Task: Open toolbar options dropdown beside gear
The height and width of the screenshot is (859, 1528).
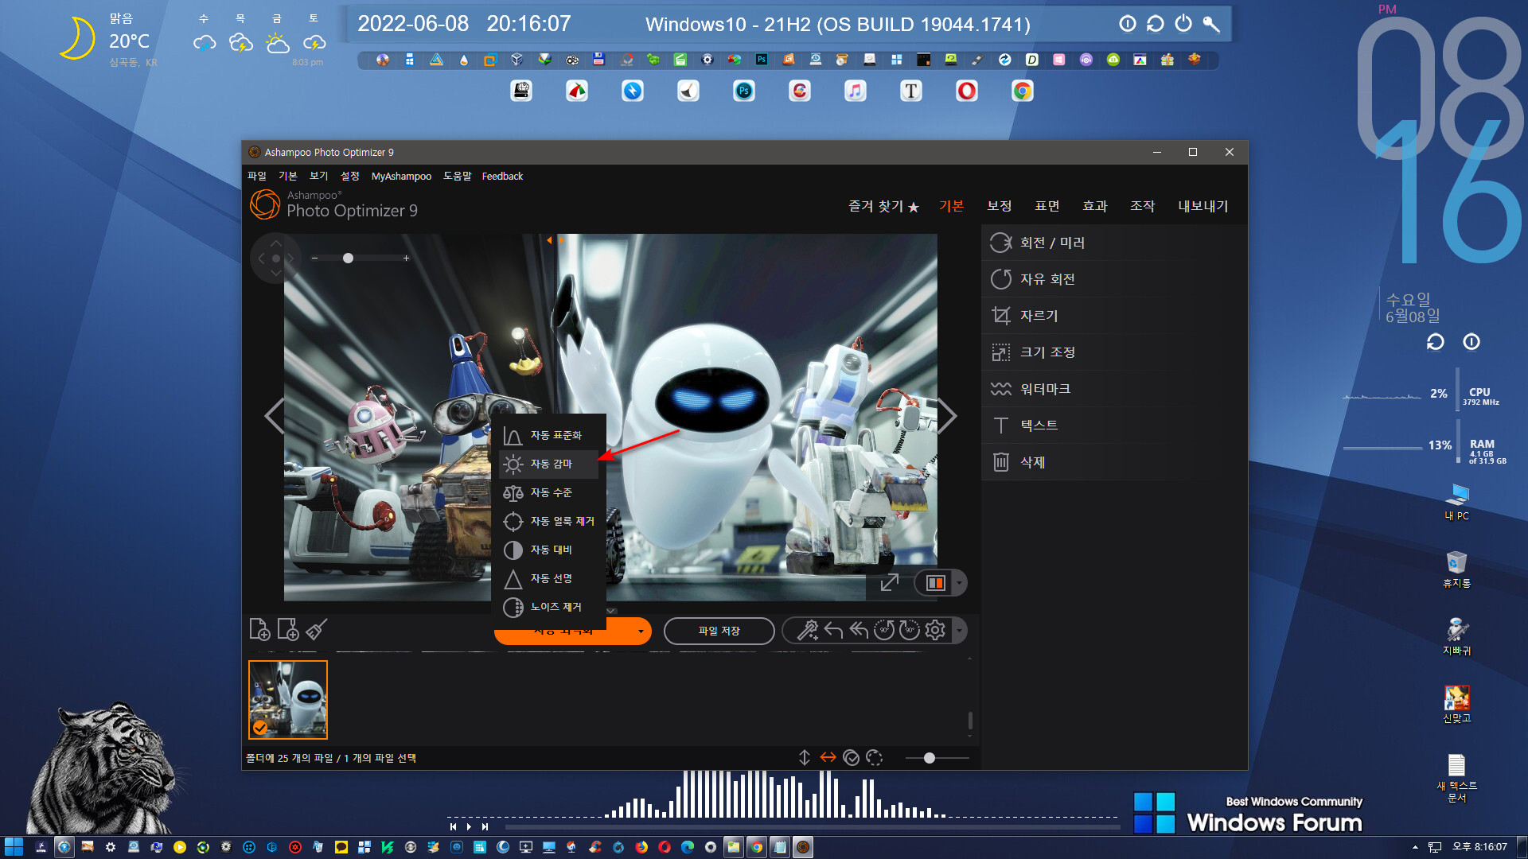Action: (960, 631)
